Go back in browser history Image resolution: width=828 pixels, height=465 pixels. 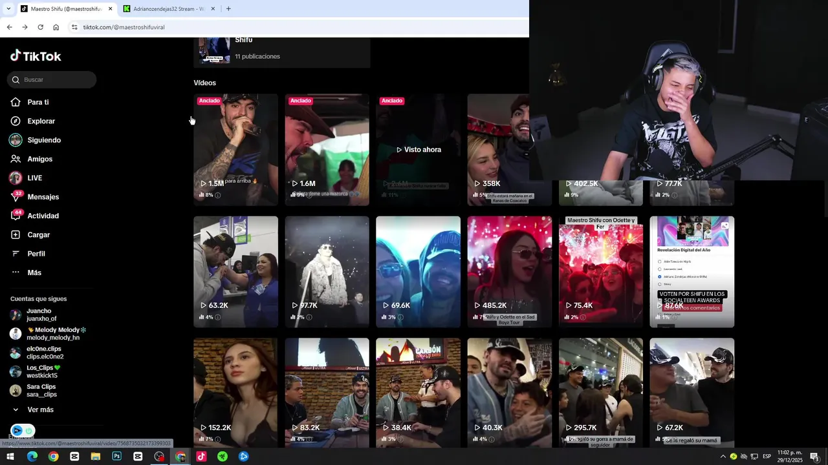pos(9,27)
